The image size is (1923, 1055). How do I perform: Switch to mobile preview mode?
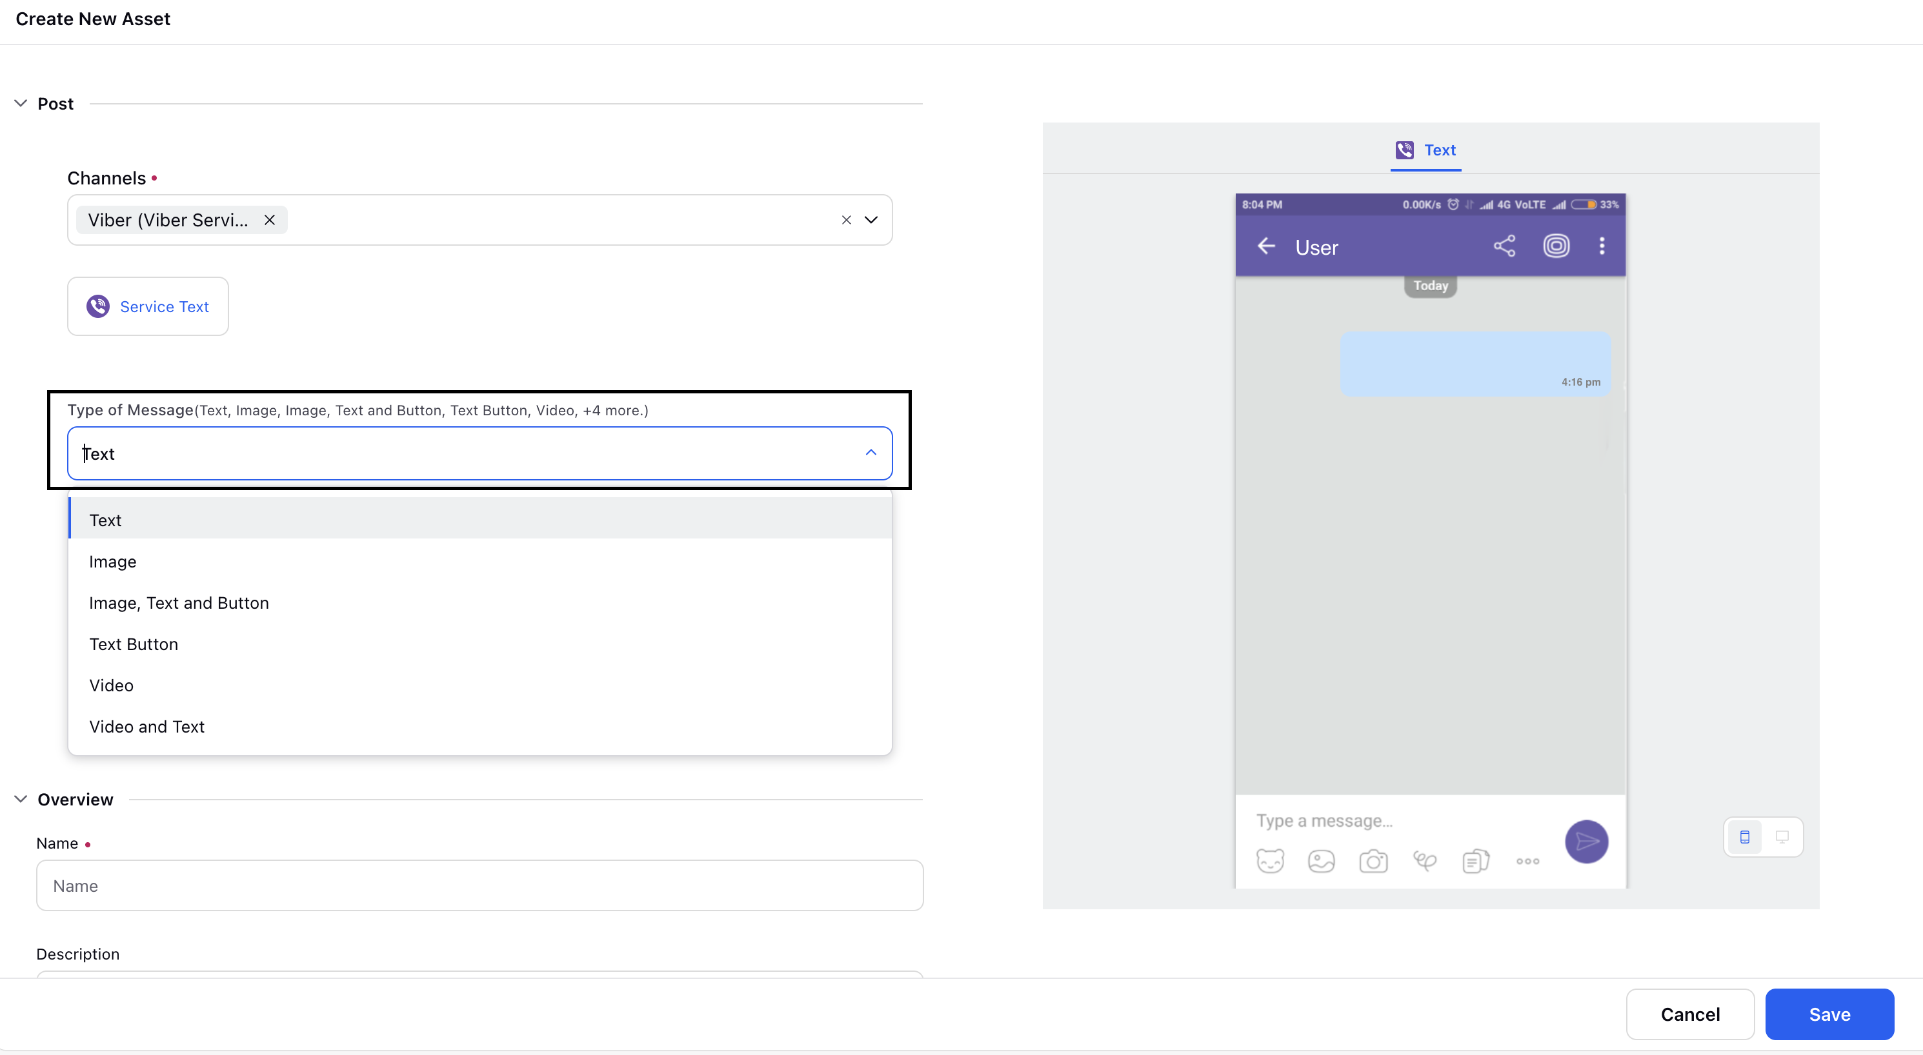pos(1745,837)
